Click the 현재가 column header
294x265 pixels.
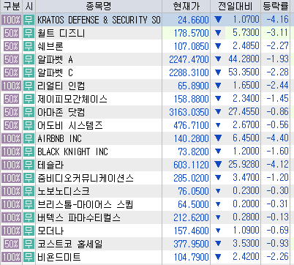pos(186,7)
